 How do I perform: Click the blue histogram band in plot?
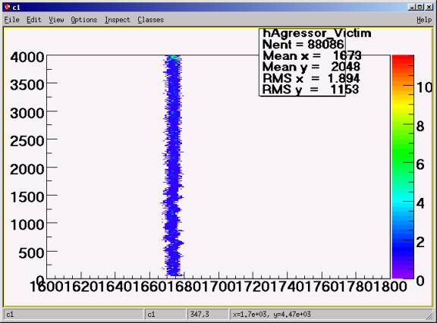[x=173, y=166]
